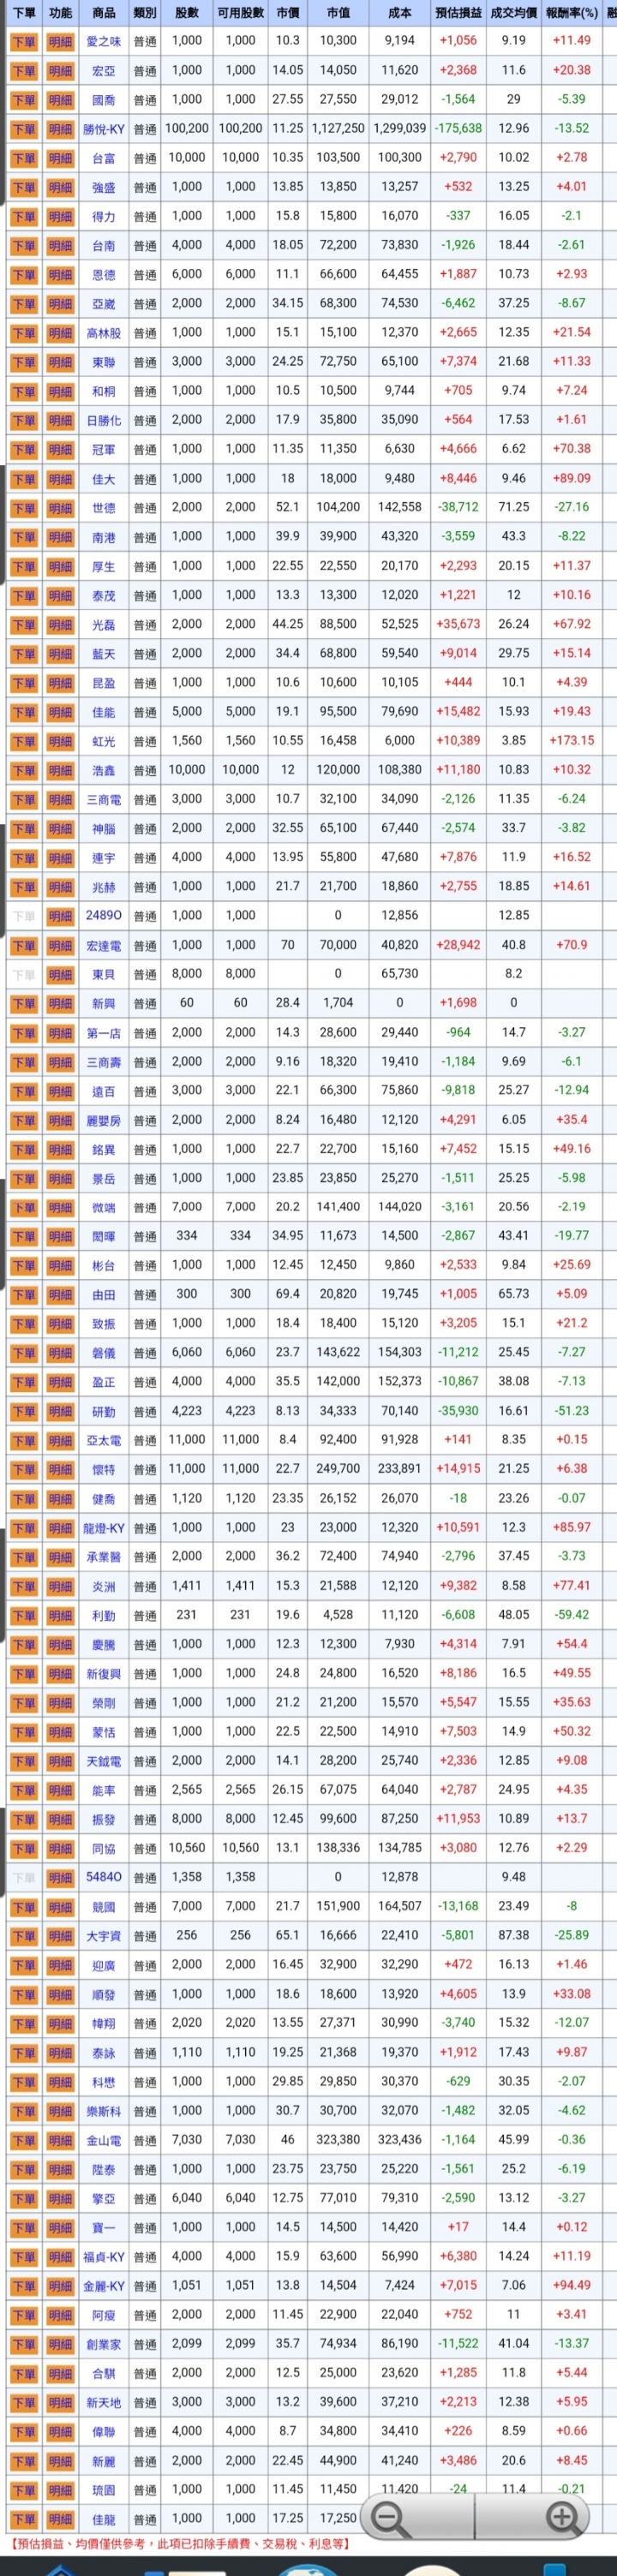
Task: Place order via 下單 on 勝悅-KY row
Action: [x=23, y=129]
